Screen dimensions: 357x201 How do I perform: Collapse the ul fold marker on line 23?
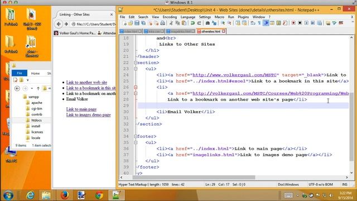tap(136, 69)
